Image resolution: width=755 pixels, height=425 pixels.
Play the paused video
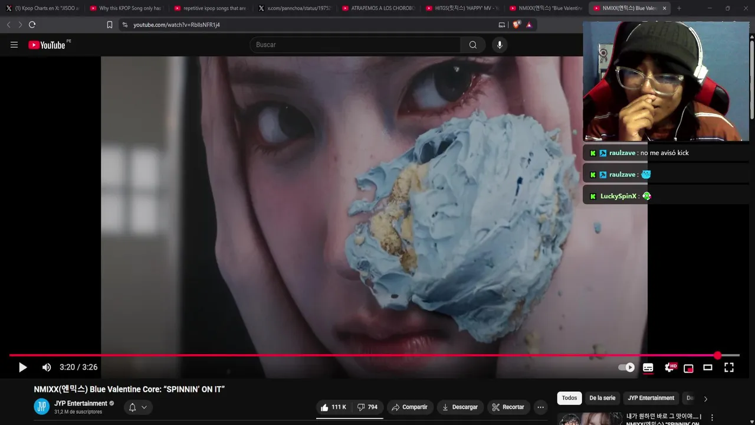point(22,367)
